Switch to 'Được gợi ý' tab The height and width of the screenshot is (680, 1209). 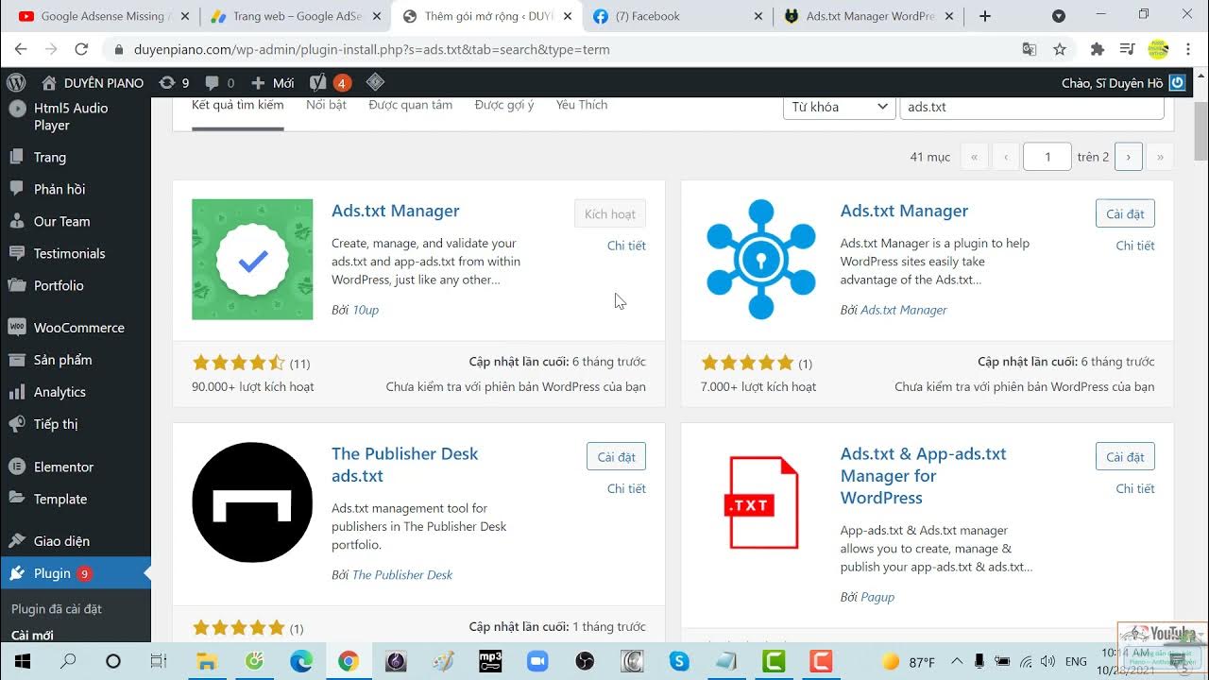(x=503, y=106)
